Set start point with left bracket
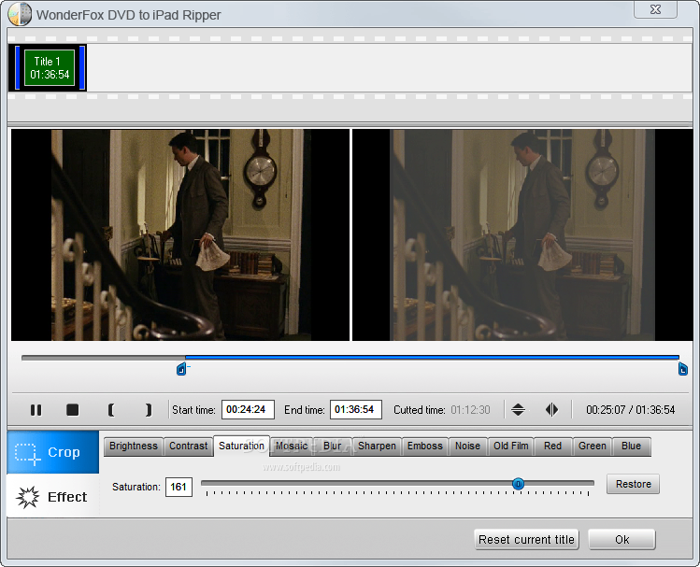The height and width of the screenshot is (567, 700). click(111, 409)
